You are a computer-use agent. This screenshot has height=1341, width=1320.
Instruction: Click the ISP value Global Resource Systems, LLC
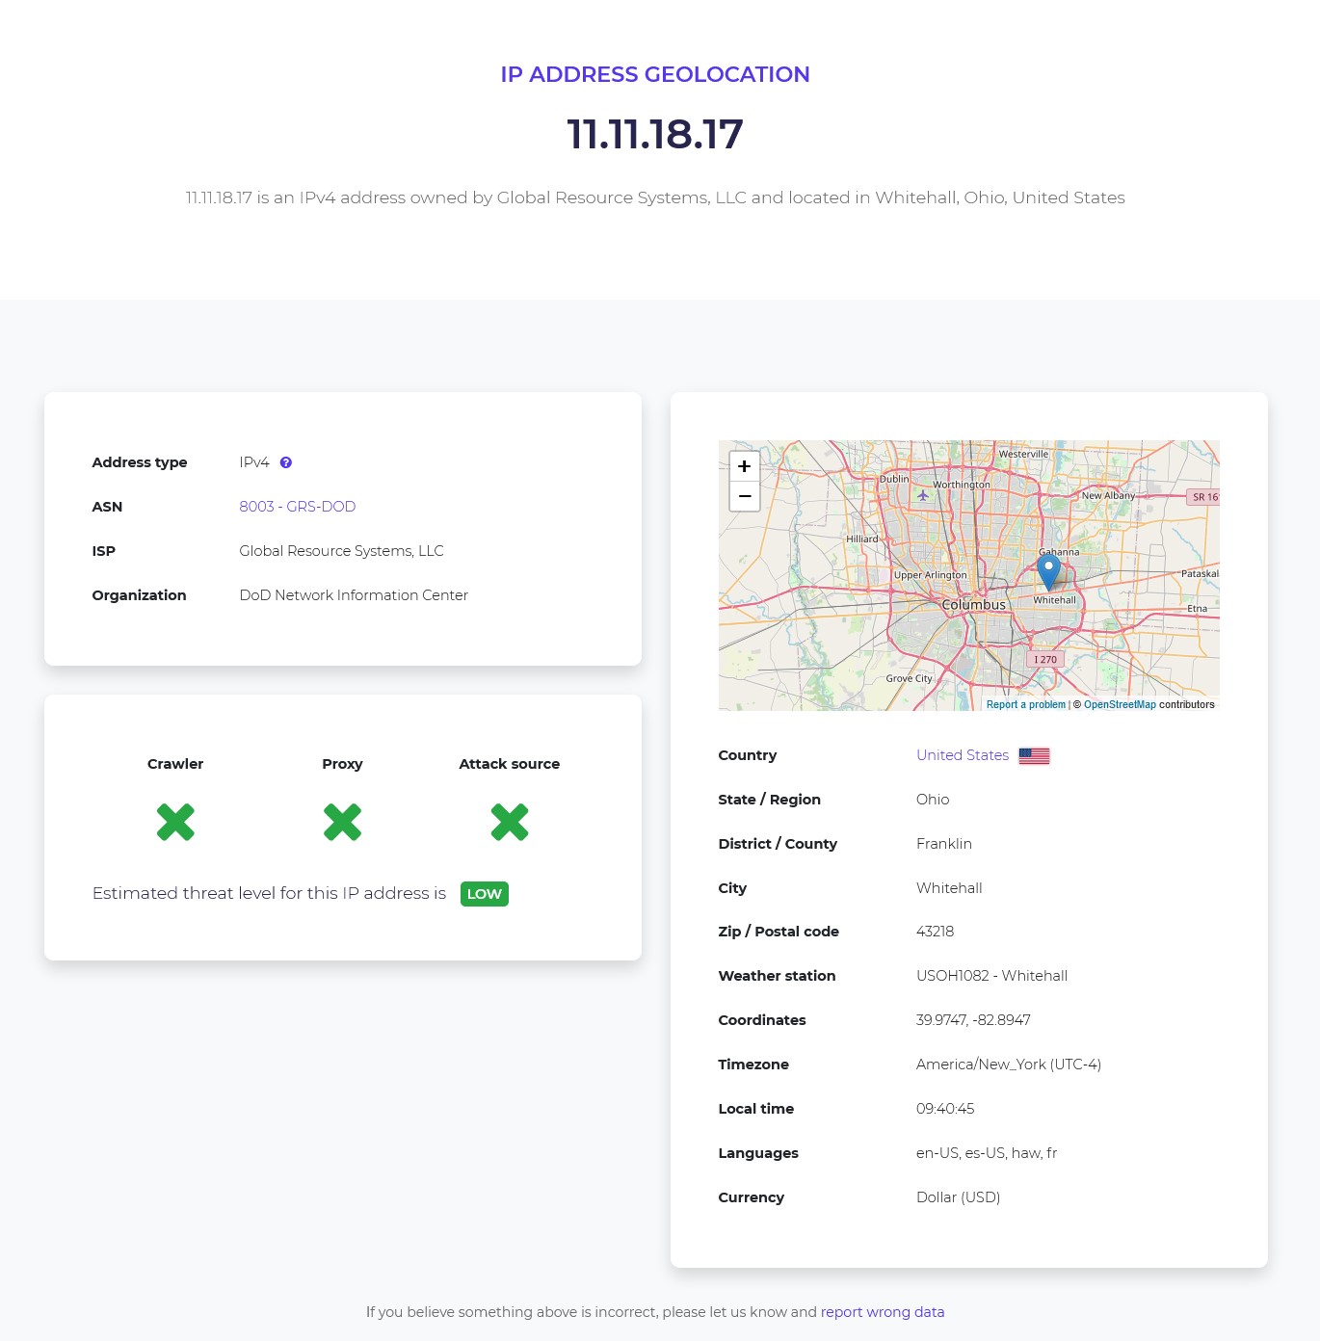coord(341,551)
